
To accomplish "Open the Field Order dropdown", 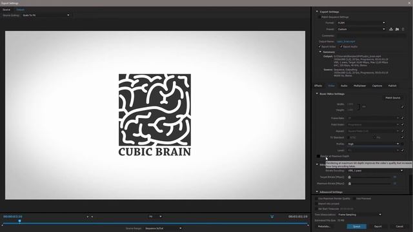I will point(373,124).
